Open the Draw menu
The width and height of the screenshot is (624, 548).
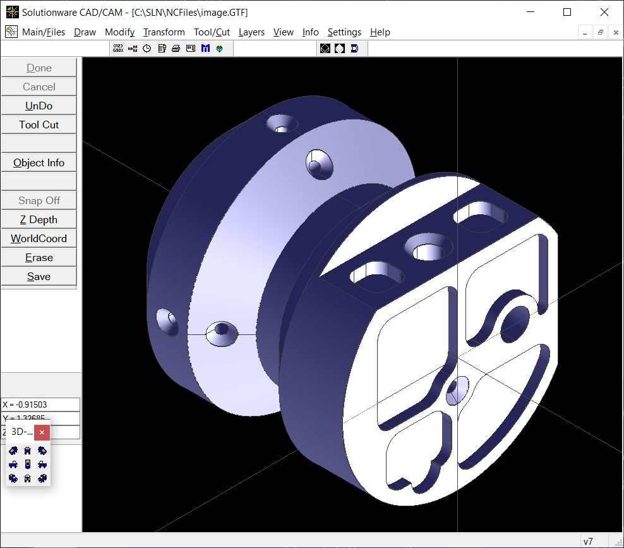click(85, 32)
